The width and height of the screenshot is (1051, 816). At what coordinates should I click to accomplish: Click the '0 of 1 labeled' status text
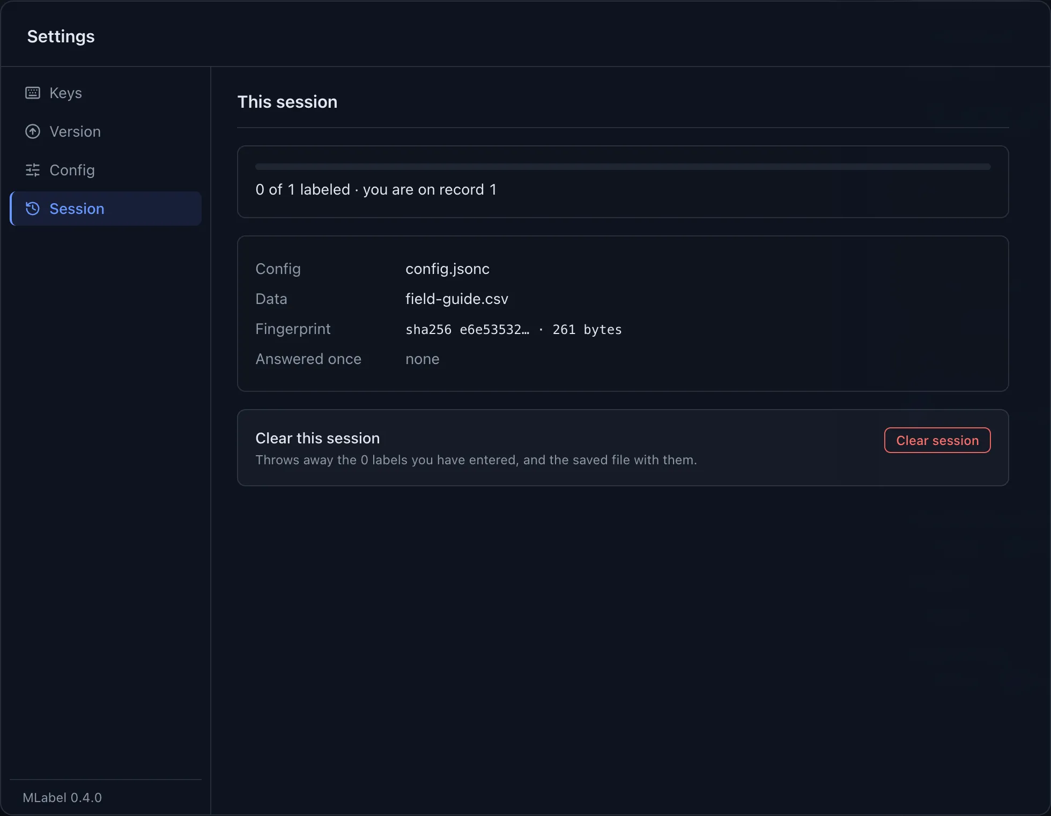376,189
